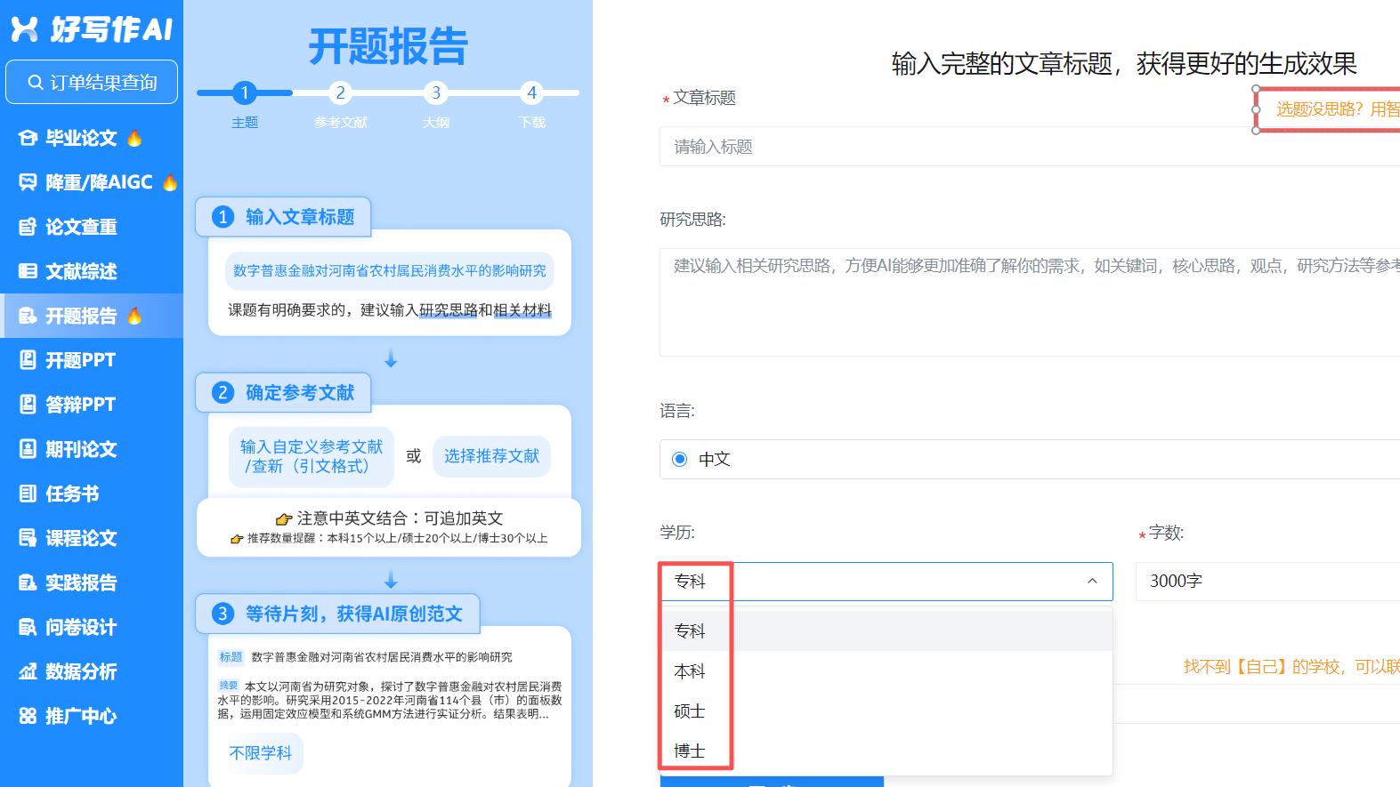Click the 选择推荐文献 option box
The image size is (1400, 787).
pyautogui.click(x=491, y=456)
